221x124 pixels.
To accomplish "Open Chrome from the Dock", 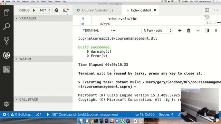I will point(91,121).
